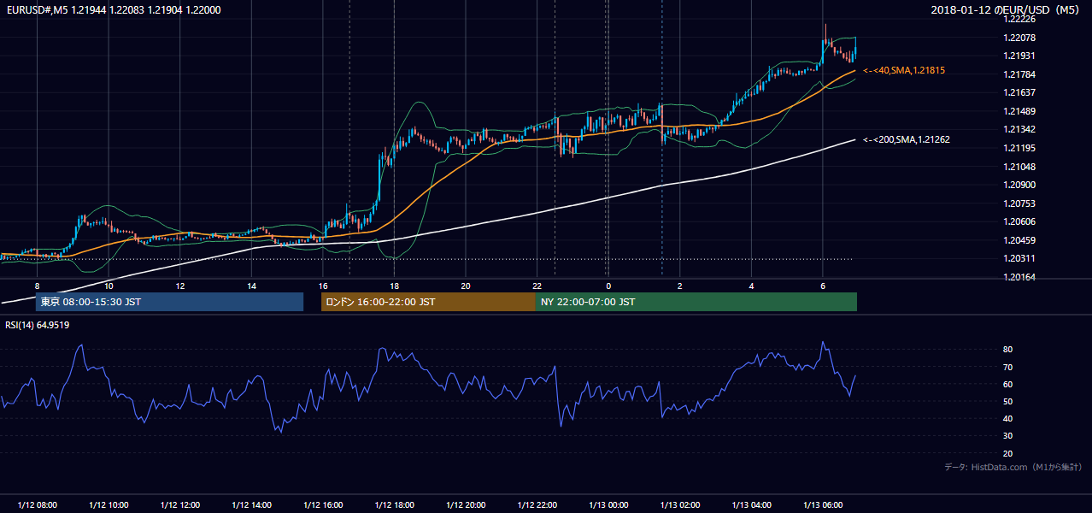Click the London 16:00-22:00 JST session bar
The width and height of the screenshot is (1092, 513).
pos(428,302)
